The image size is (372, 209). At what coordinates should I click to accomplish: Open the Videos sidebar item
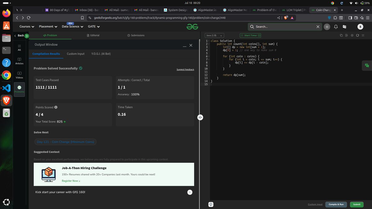pyautogui.click(x=19, y=75)
